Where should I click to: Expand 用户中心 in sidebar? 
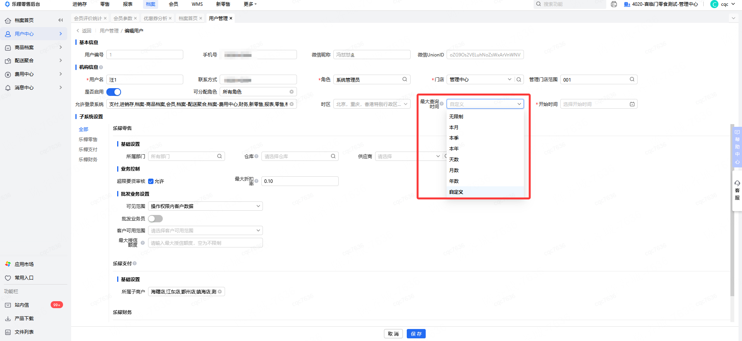[x=34, y=34]
